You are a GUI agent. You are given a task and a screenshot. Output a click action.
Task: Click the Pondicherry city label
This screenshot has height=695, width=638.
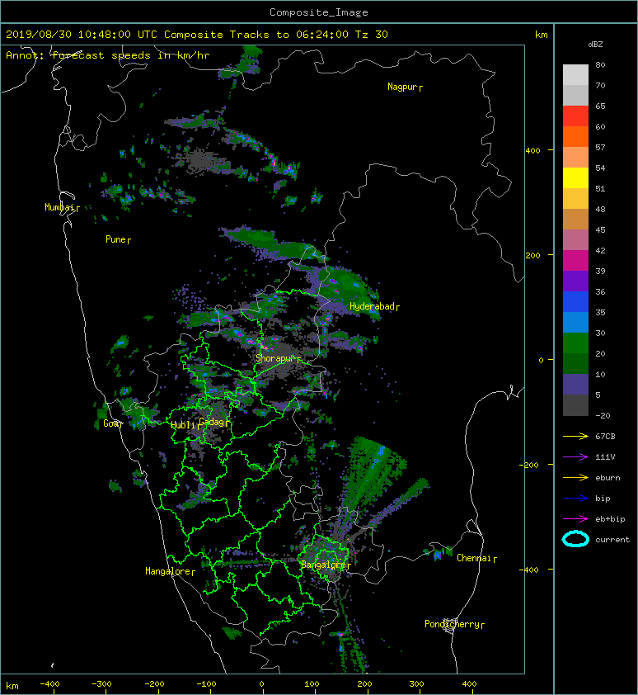(454, 624)
